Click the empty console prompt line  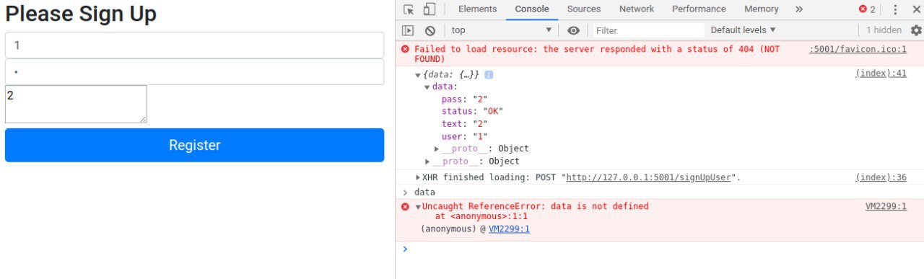pos(660,249)
